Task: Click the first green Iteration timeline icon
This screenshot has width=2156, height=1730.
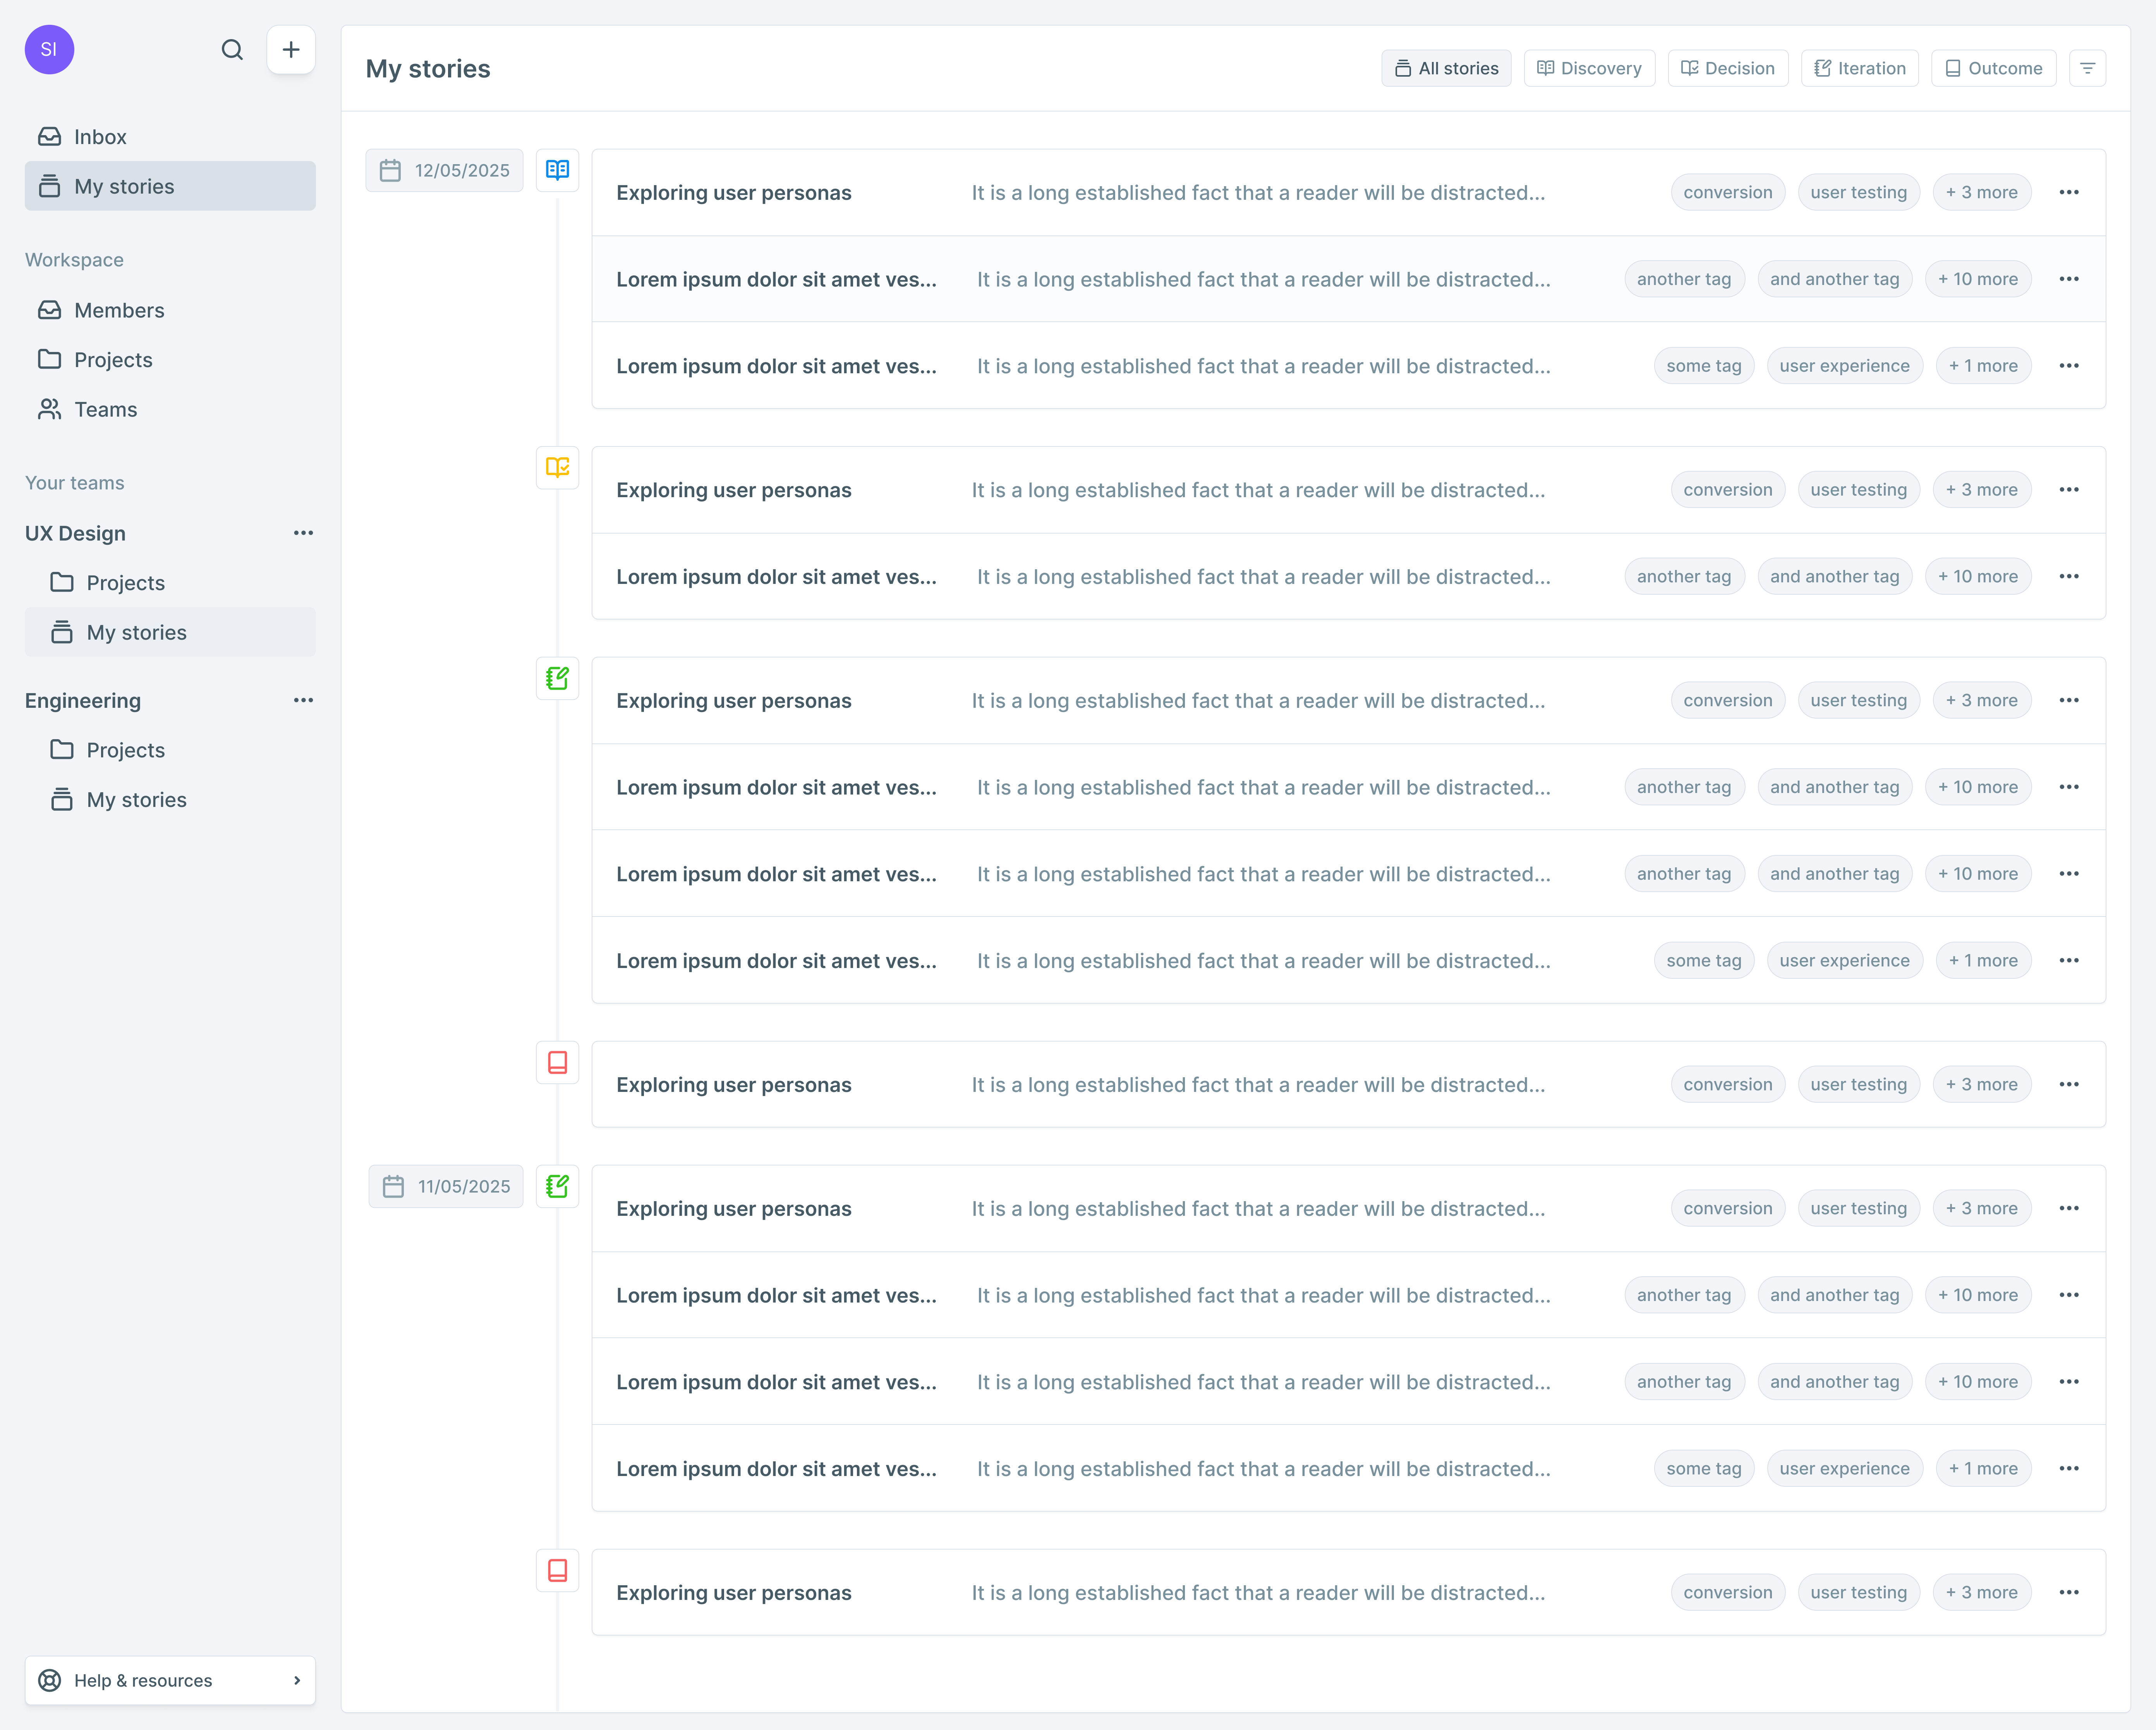Action: coord(557,678)
